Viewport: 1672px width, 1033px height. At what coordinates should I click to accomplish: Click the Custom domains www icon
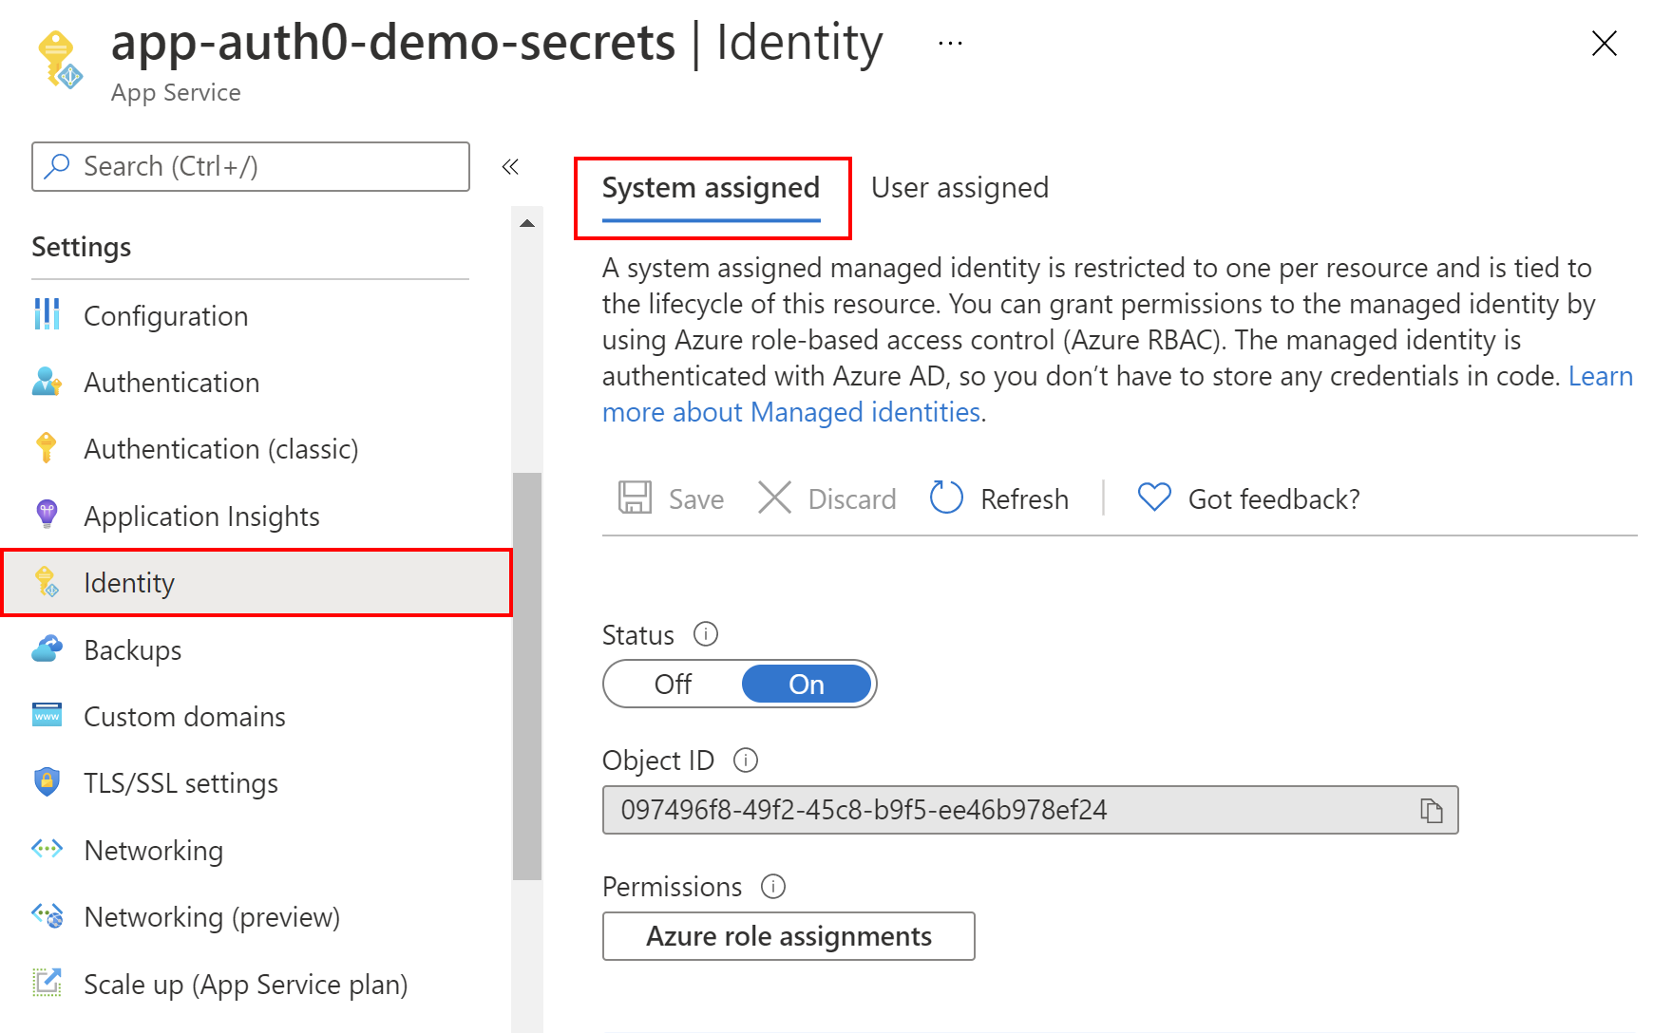[x=47, y=715]
